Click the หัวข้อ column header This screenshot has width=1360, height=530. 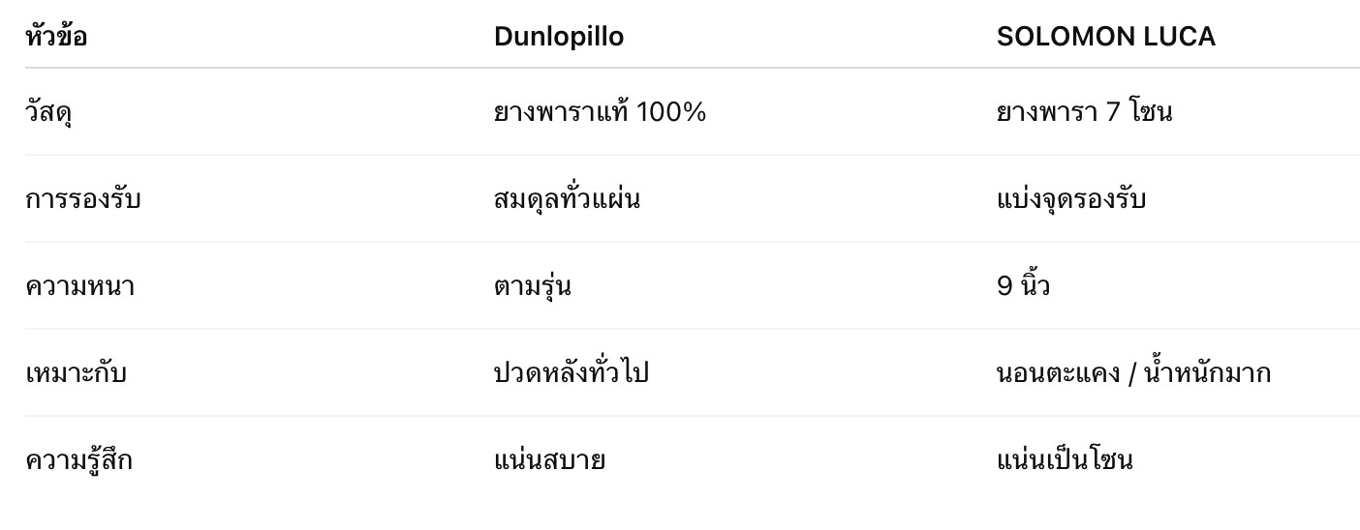click(56, 37)
